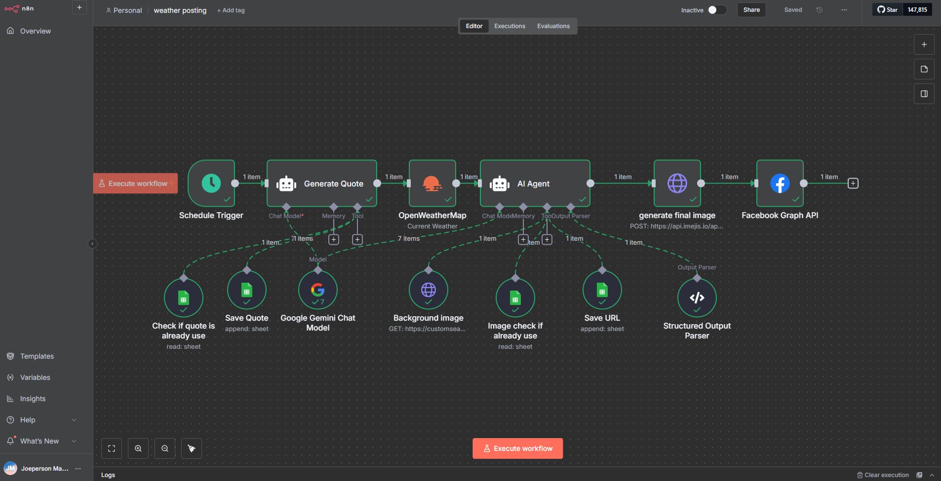Switch to the Evaluations tab
941x481 pixels.
(553, 26)
